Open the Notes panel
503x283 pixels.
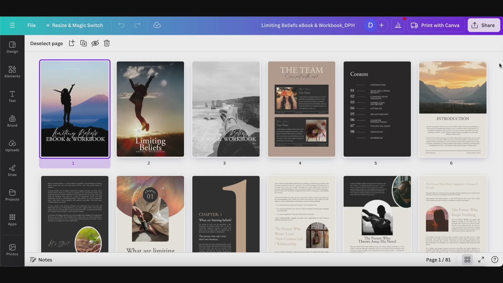click(41, 260)
